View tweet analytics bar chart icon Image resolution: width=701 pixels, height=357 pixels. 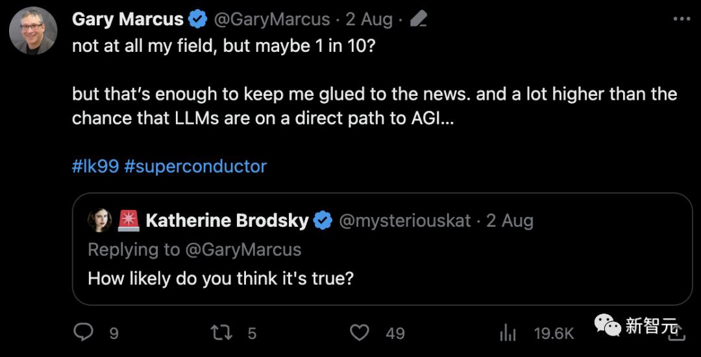507,333
